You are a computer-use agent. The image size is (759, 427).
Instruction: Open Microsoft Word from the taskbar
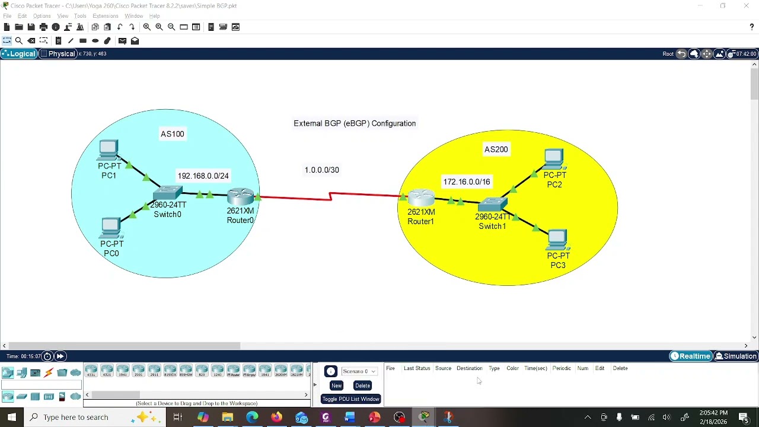pos(350,418)
